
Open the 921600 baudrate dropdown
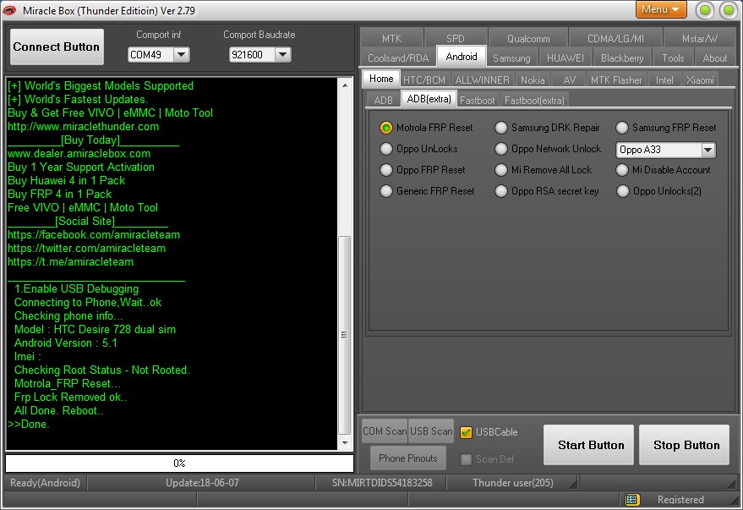[282, 55]
